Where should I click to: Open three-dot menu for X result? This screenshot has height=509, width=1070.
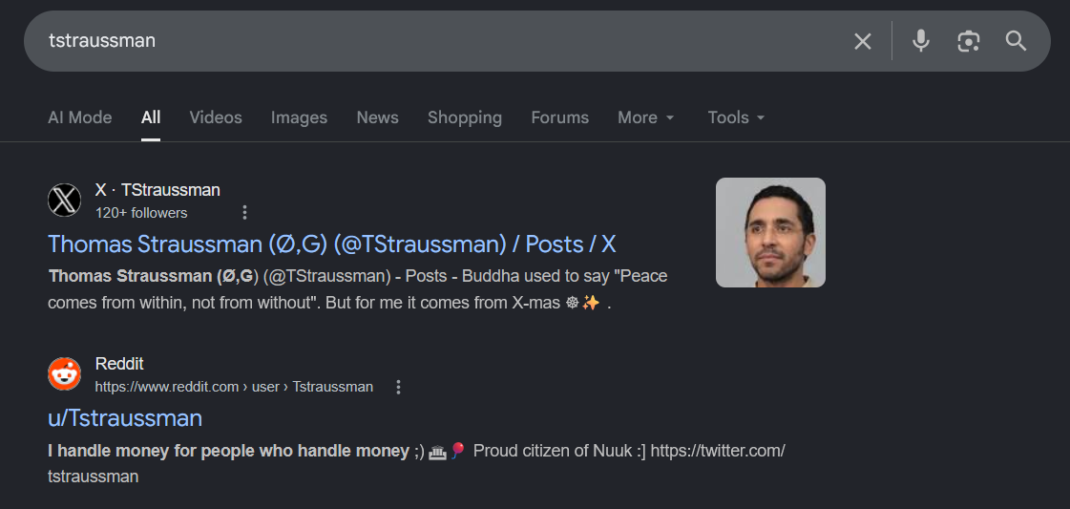point(245,213)
